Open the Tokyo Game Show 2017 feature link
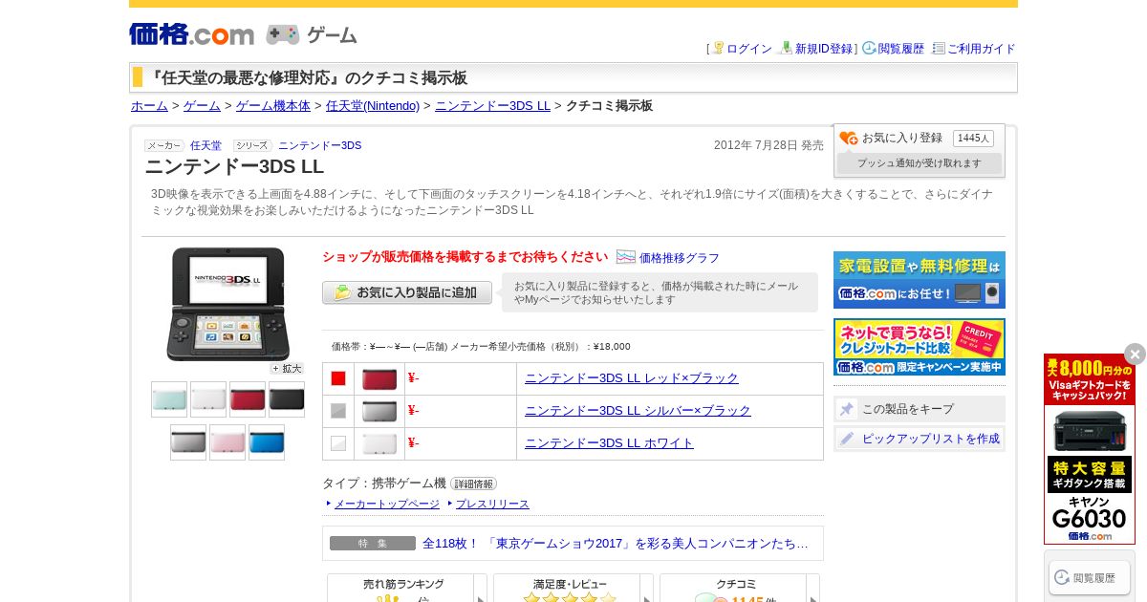1147x602 pixels. pyautogui.click(x=616, y=543)
